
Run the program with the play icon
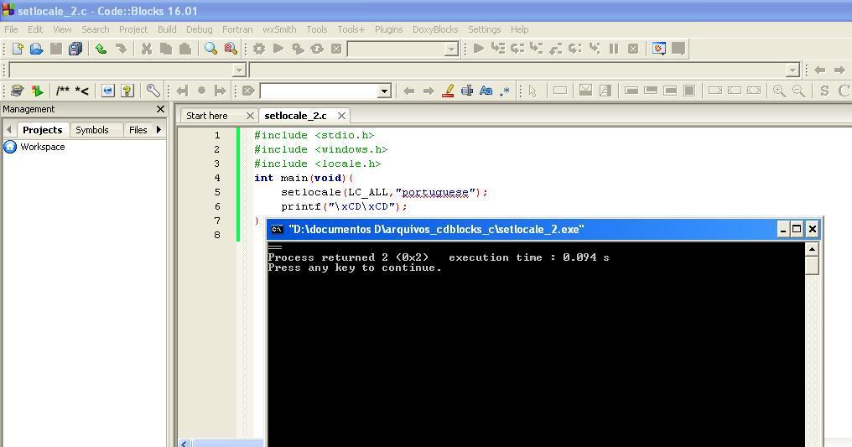tap(278, 49)
